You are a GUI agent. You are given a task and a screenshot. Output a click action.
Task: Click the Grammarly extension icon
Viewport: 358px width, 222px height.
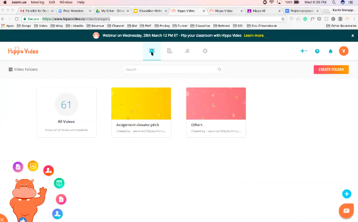[305, 19]
